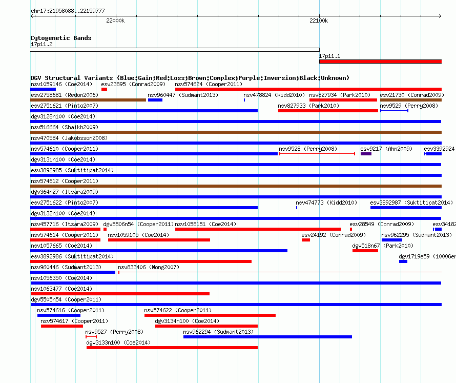Open nsv1057665 (Coe2014) variant label

pos(61,246)
